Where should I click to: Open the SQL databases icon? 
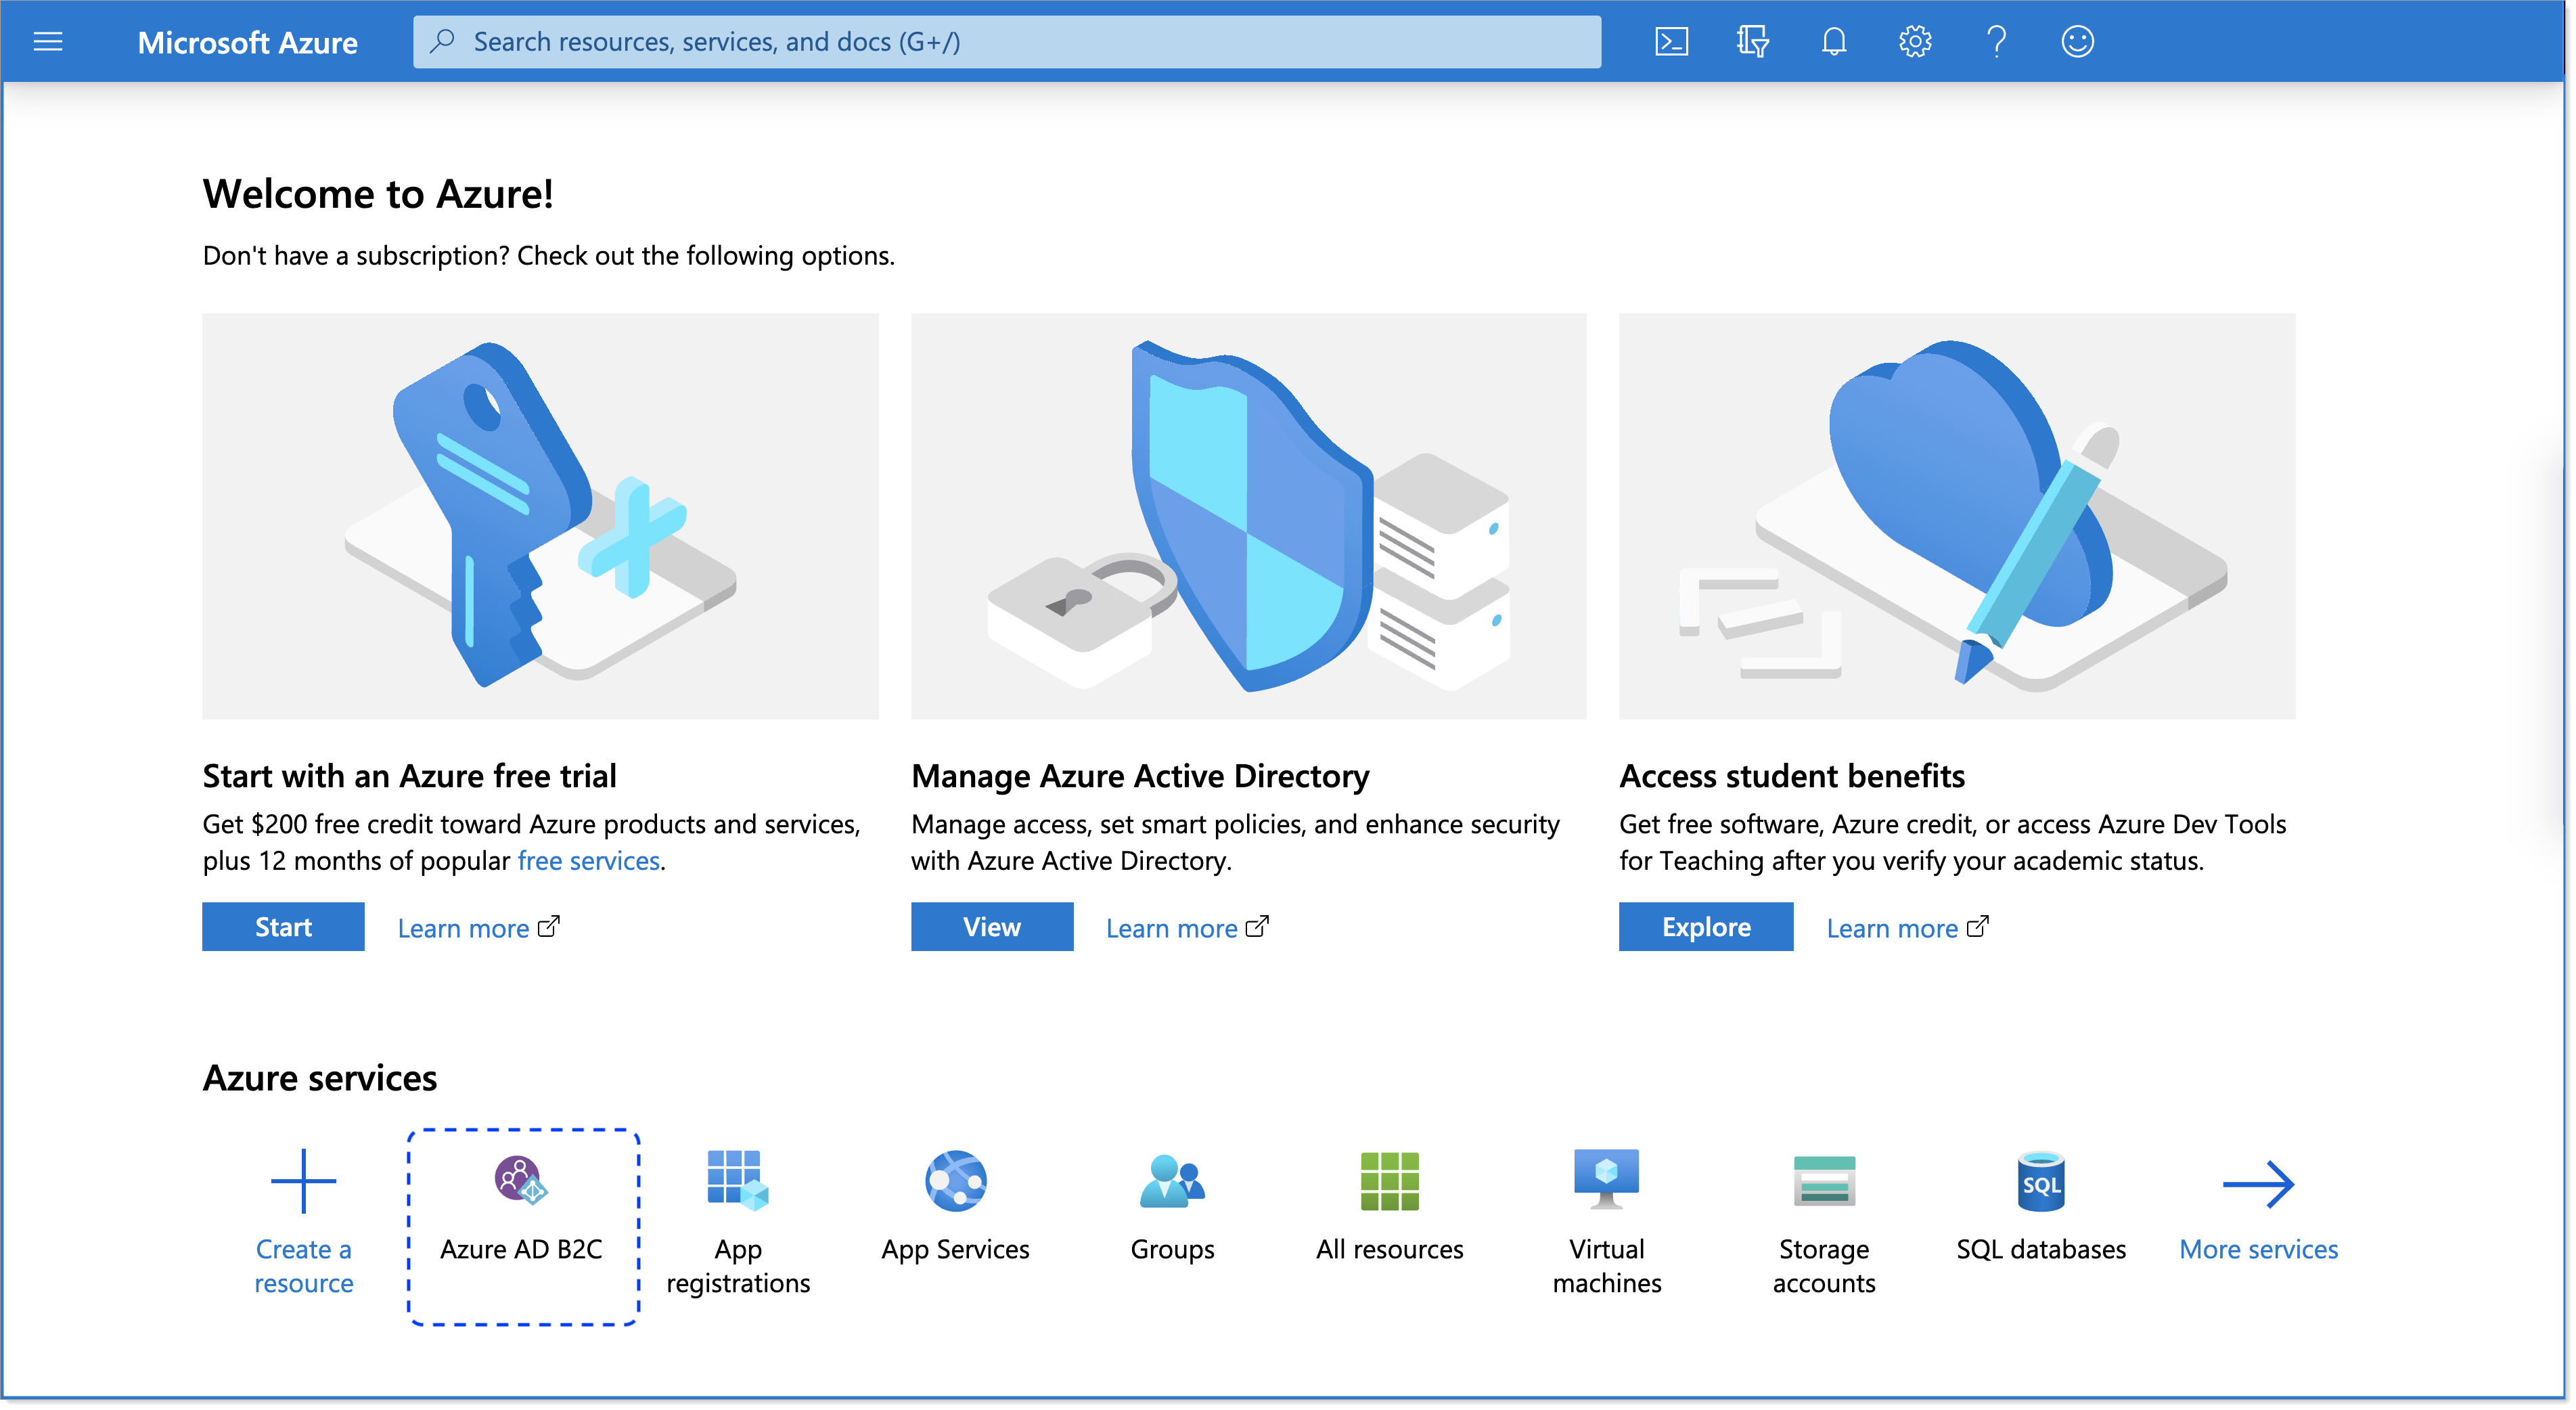2040,1182
